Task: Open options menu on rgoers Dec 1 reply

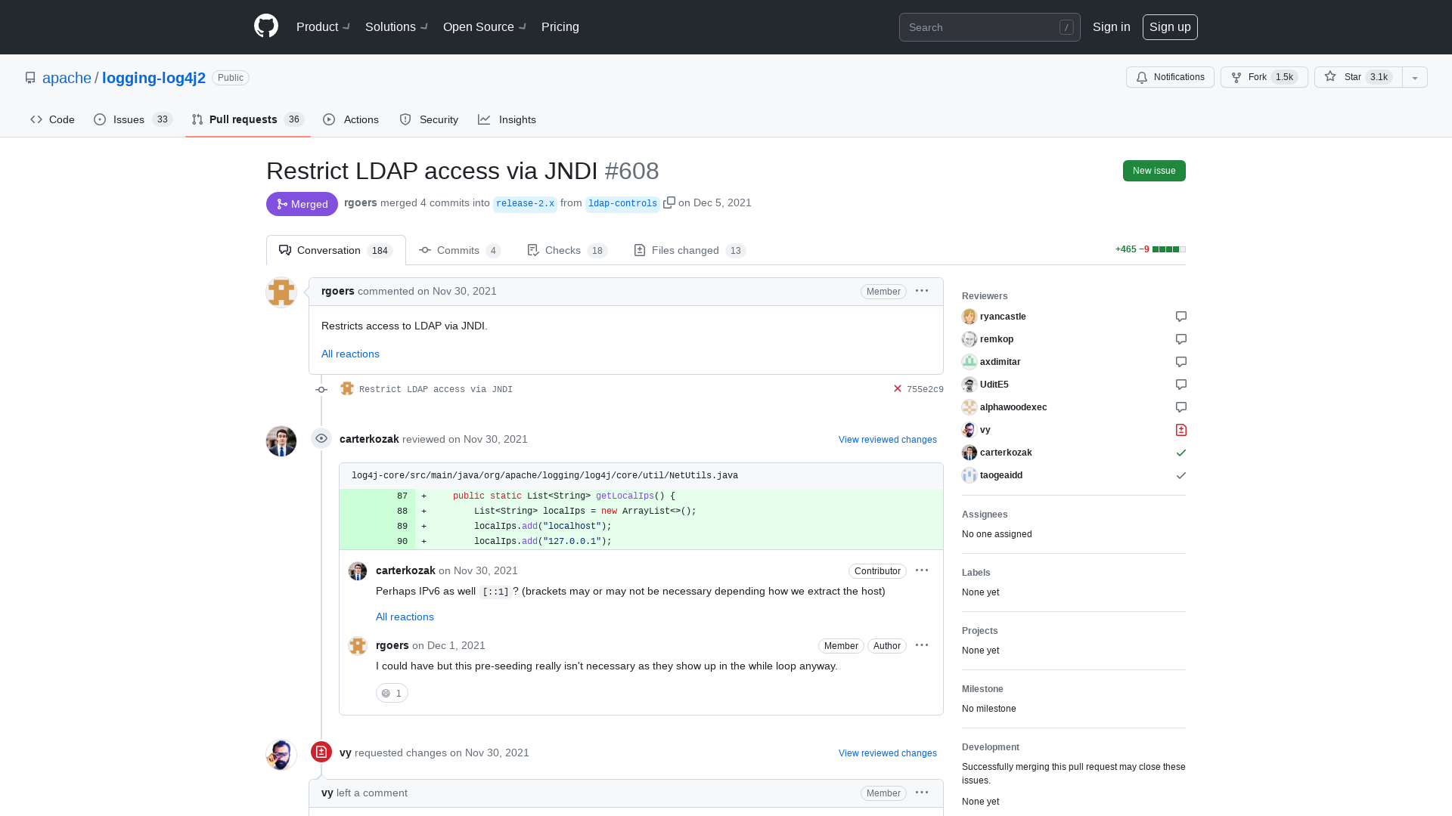Action: (x=922, y=645)
